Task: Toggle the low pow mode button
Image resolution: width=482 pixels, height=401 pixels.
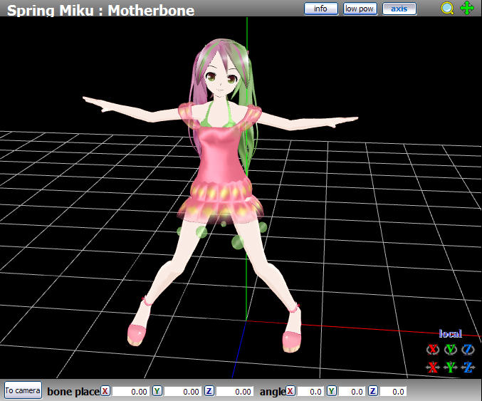Action: [x=360, y=9]
